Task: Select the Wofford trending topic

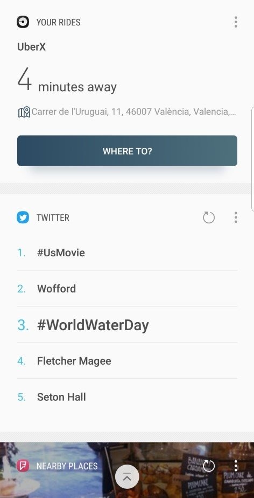Action: point(127,289)
